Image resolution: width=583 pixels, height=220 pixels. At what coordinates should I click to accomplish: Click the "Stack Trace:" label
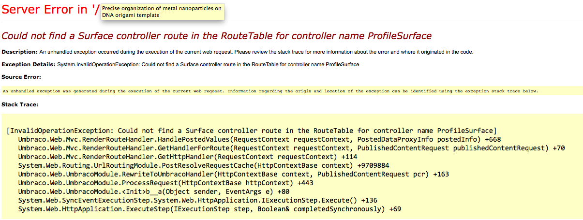pos(20,104)
